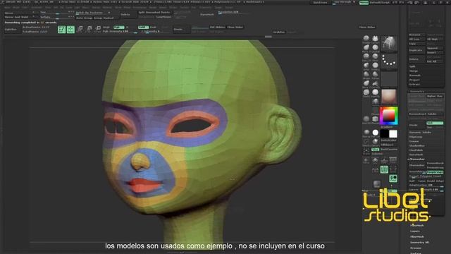The width and height of the screenshot is (451, 254).
Task: Expand the EdgeLoop subsection
Action: coord(416,137)
